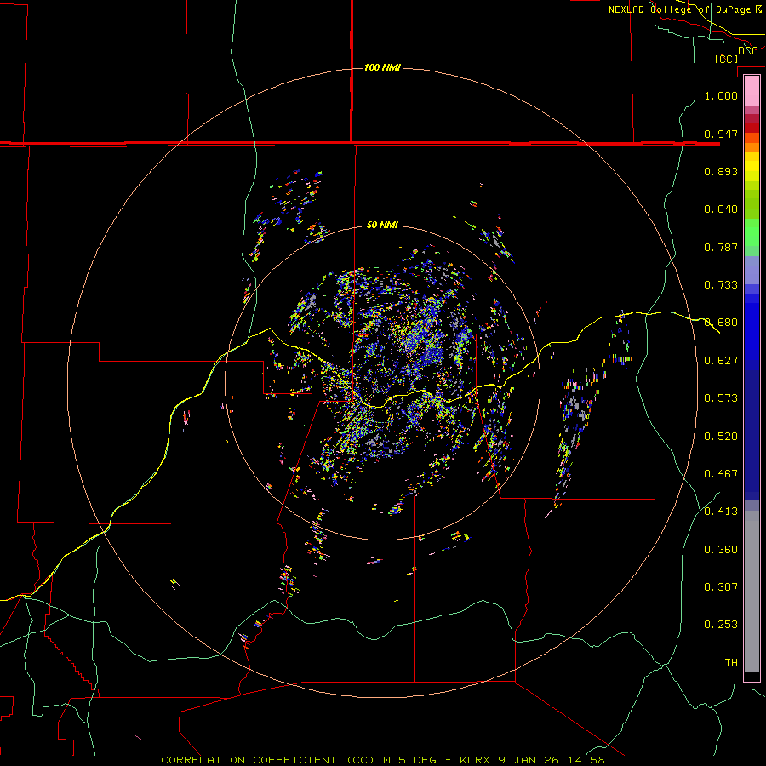Click the [CC] legend title
766x766 pixels.
tap(726, 59)
